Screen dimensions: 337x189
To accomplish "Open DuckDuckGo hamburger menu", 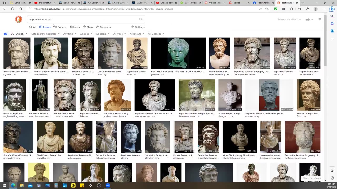I will [x=320, y=19].
